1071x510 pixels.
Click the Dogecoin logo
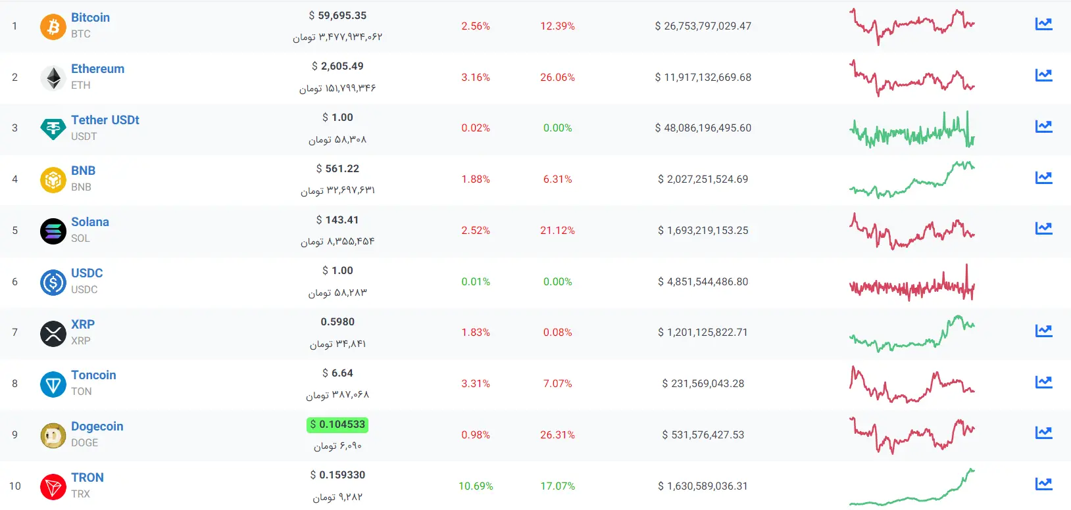tap(53, 436)
